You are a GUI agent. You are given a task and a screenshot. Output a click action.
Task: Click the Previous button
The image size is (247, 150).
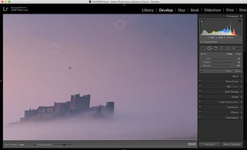(209, 145)
